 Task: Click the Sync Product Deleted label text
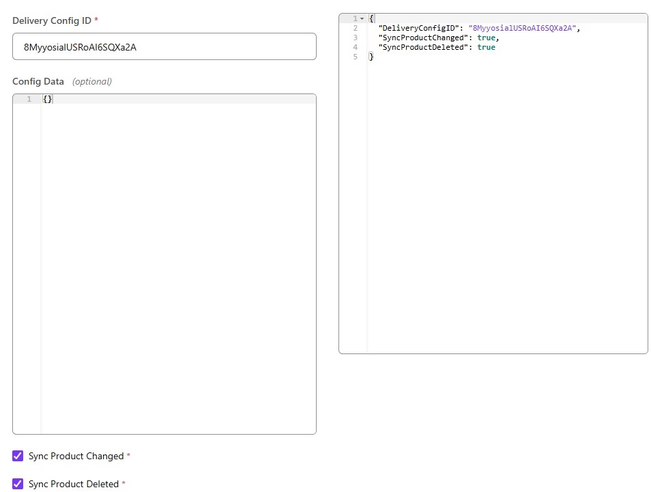coord(74,484)
